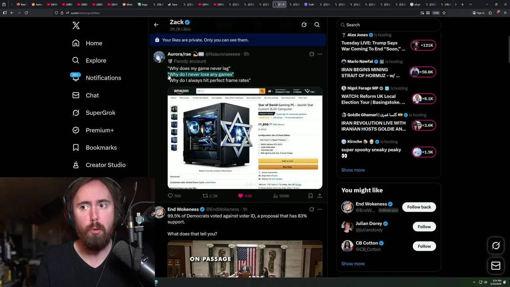Click the bookmark star in address bar
The image size is (510, 287).
(x=444, y=13)
